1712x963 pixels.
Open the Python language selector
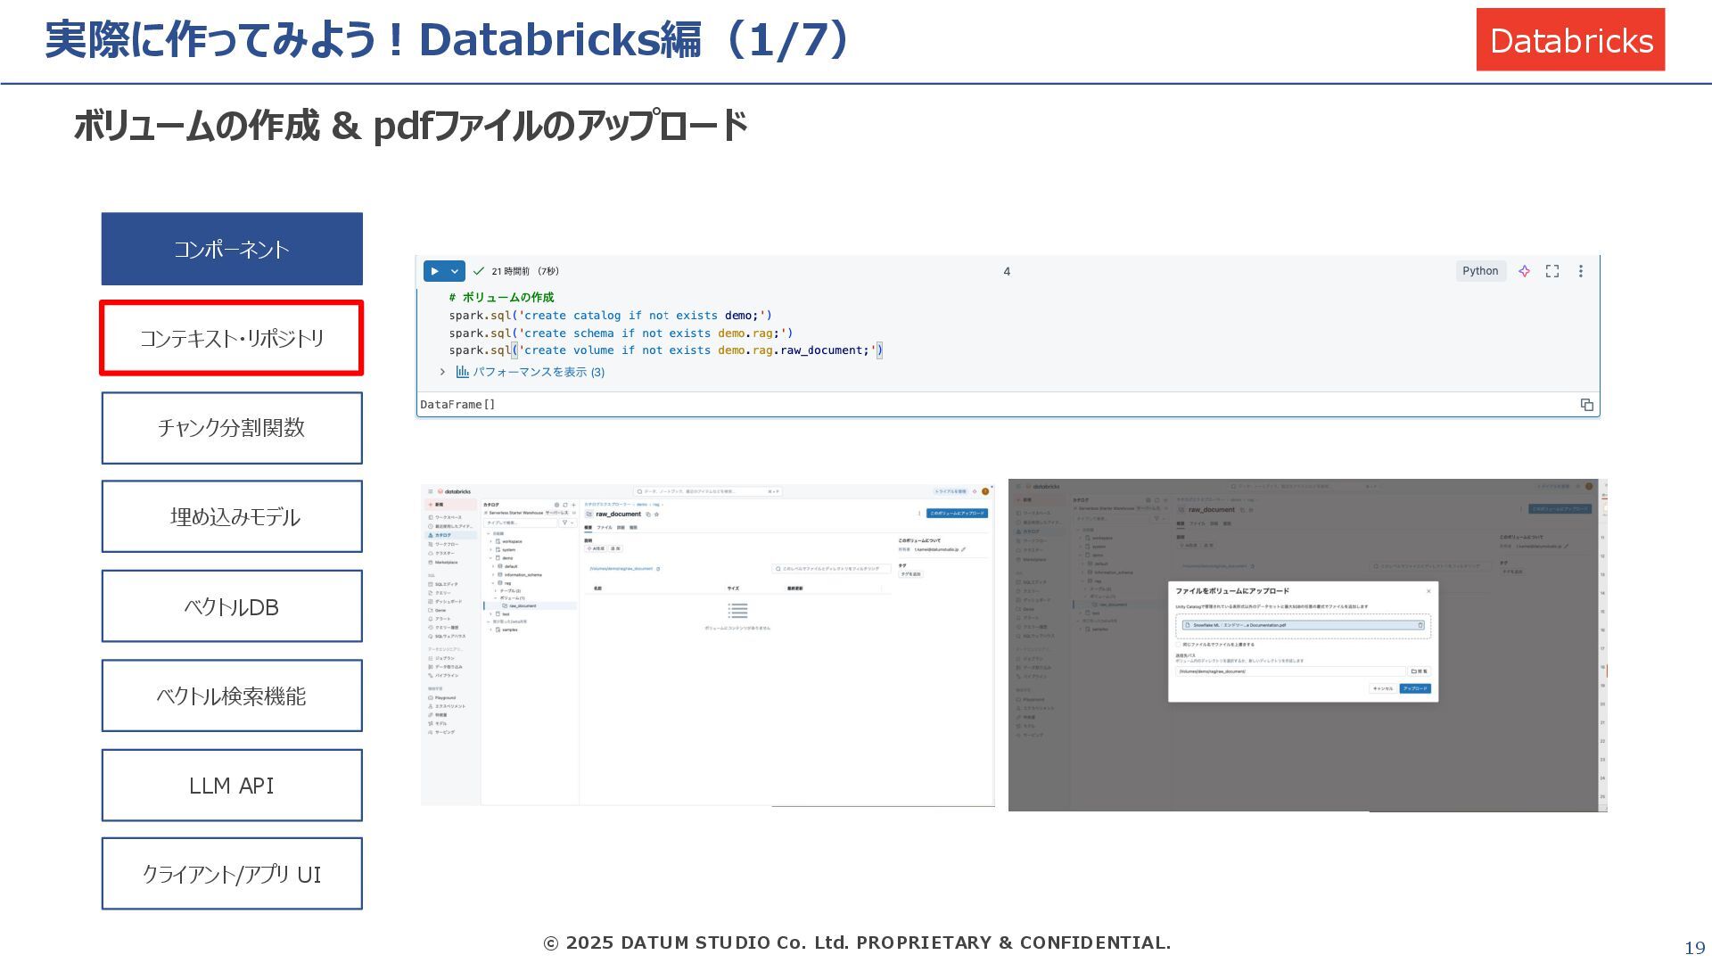click(x=1480, y=271)
